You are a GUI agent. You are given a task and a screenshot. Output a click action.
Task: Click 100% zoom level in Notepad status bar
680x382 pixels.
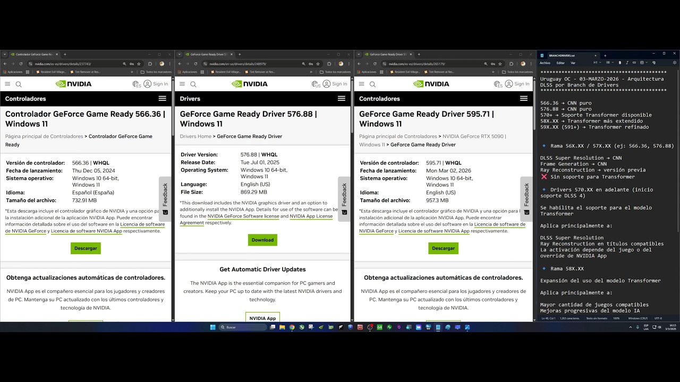tap(616, 318)
